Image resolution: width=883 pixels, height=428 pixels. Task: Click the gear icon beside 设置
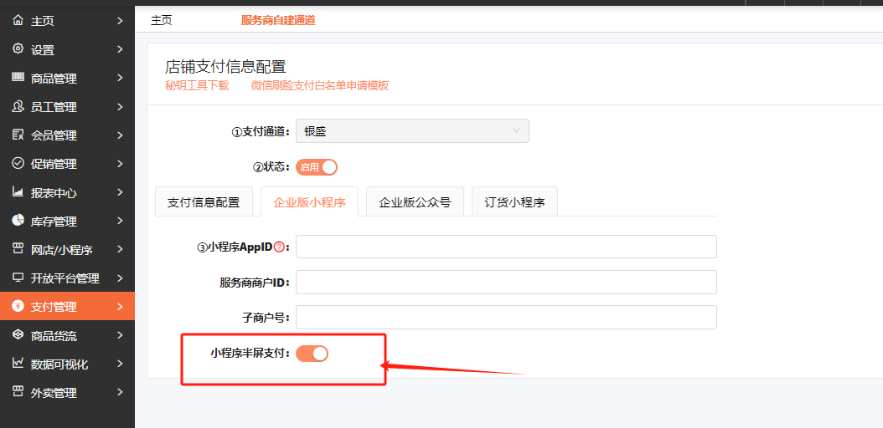tap(18, 48)
